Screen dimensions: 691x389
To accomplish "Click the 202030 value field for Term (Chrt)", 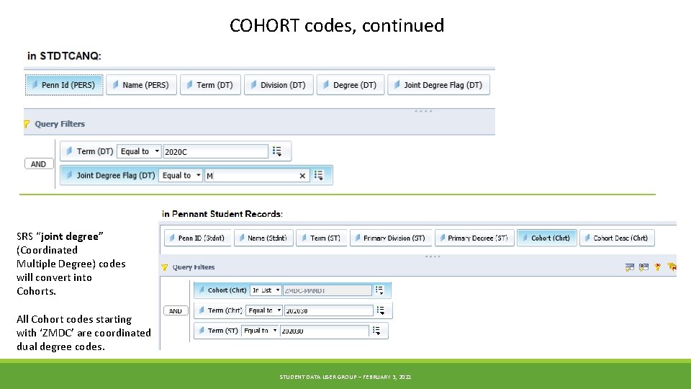I will pyautogui.click(x=329, y=310).
